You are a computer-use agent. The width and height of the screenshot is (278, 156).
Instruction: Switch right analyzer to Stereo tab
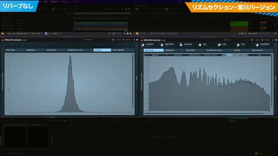click(242, 50)
